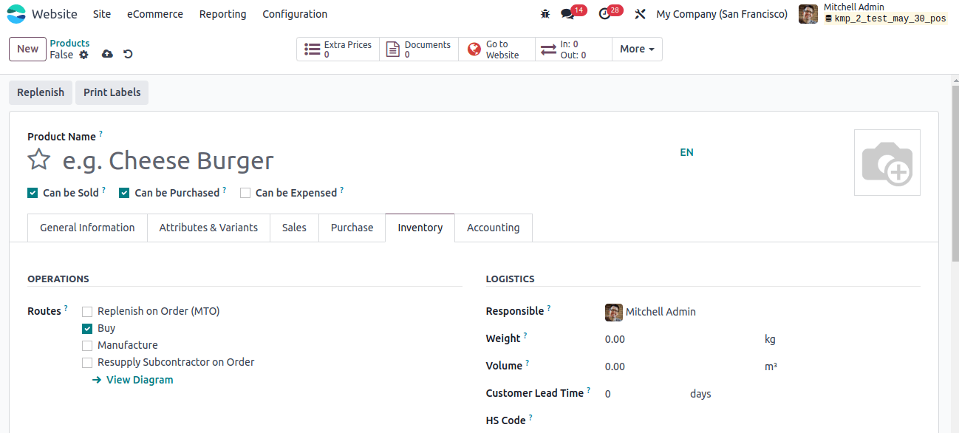Enable Resupply Subcontractor on Order route
This screenshot has width=959, height=433.
click(87, 363)
